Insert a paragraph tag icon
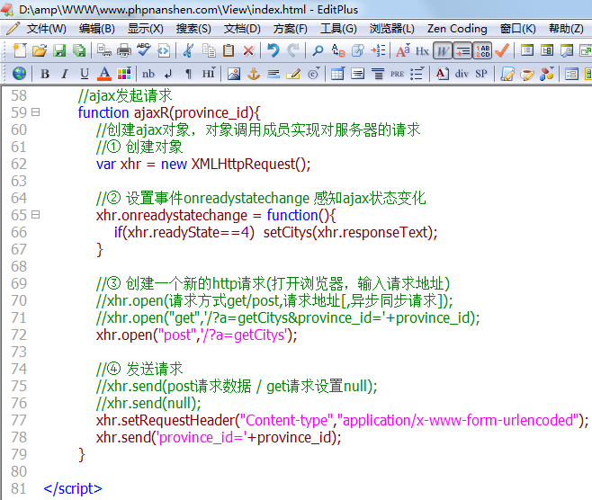 188,74
